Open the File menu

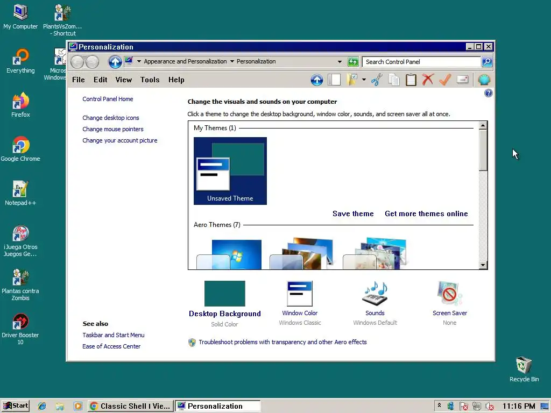[x=79, y=80]
